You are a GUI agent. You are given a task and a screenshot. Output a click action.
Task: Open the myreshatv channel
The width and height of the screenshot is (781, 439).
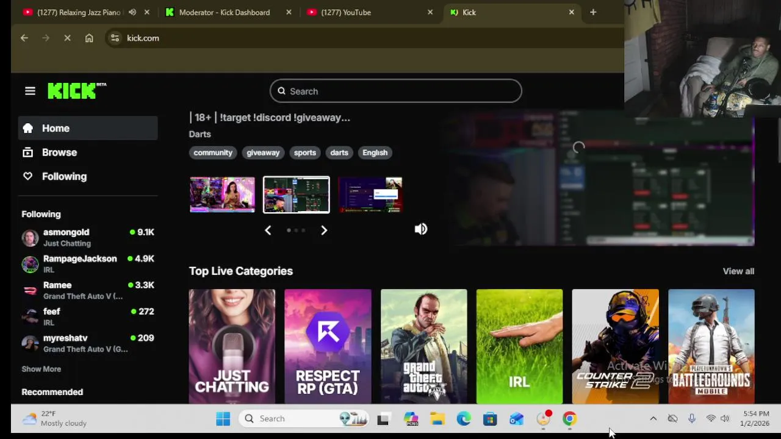88,343
